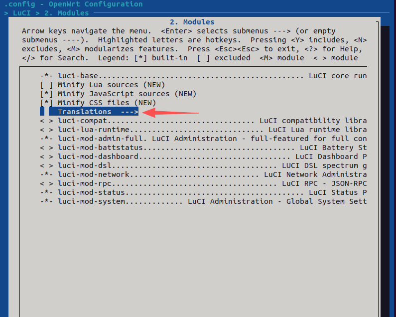This screenshot has width=396, height=317.
Task: Toggle the luci-mod-dsl module selector
Action: coord(46,165)
